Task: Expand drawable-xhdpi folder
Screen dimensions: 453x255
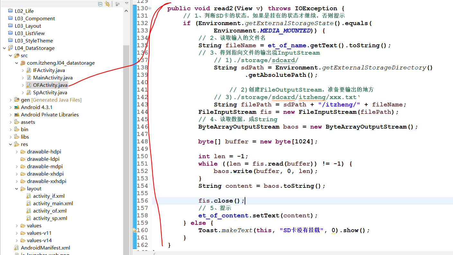Action: pyautogui.click(x=17, y=174)
